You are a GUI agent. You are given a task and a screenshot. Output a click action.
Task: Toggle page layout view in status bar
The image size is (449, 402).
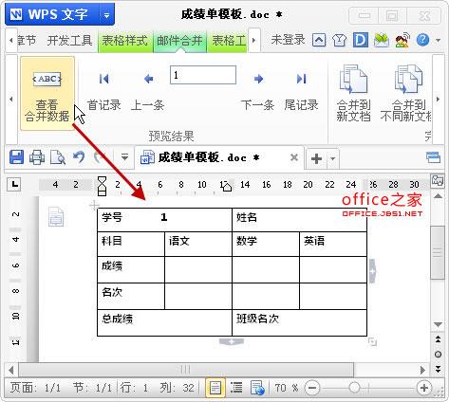[x=215, y=388]
